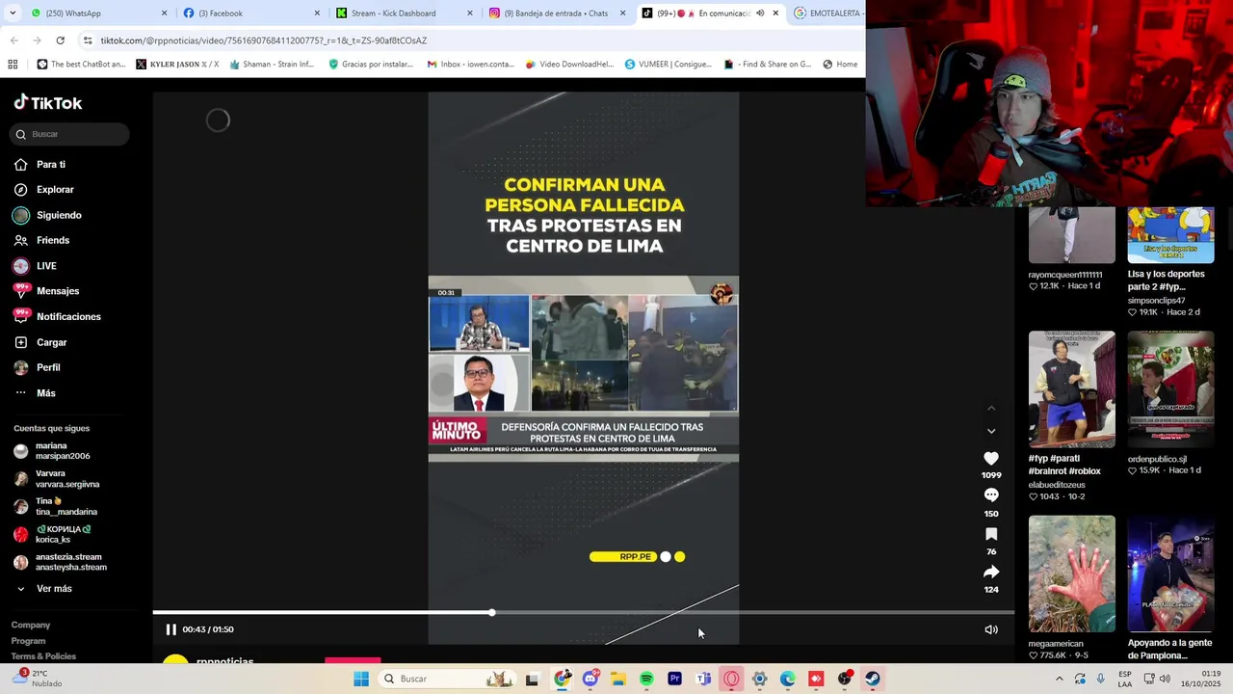Go back in browser history

pyautogui.click(x=13, y=40)
